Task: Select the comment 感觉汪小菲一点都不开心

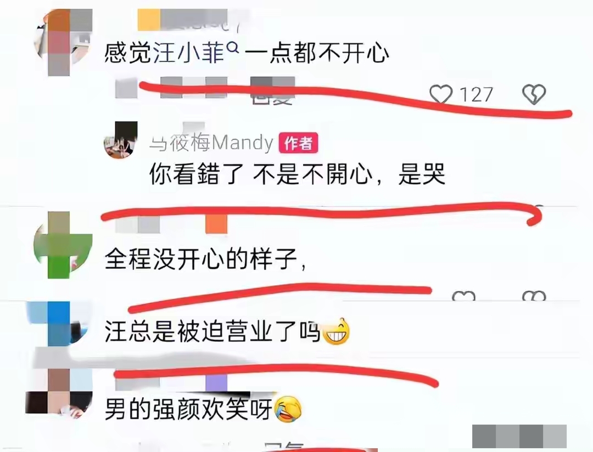Action: [247, 53]
